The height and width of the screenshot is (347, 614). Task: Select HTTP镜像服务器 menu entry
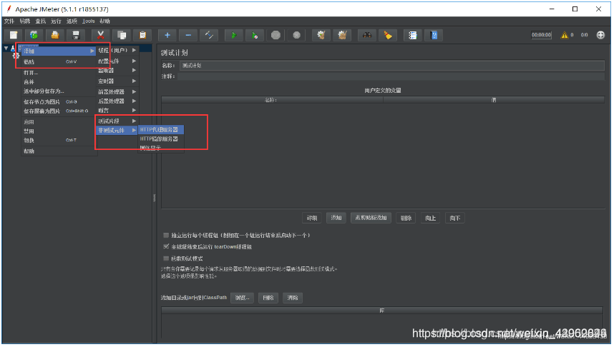click(x=161, y=139)
